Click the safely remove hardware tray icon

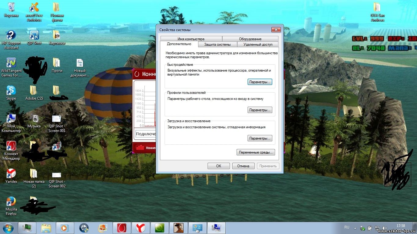click(363, 228)
